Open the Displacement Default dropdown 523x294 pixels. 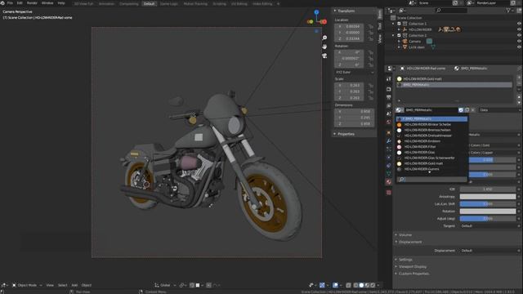pos(488,251)
